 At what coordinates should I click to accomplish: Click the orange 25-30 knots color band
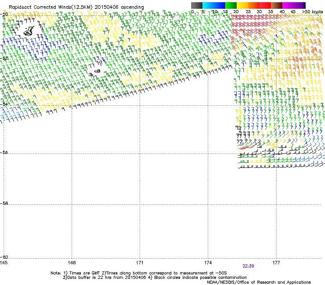point(254,5)
